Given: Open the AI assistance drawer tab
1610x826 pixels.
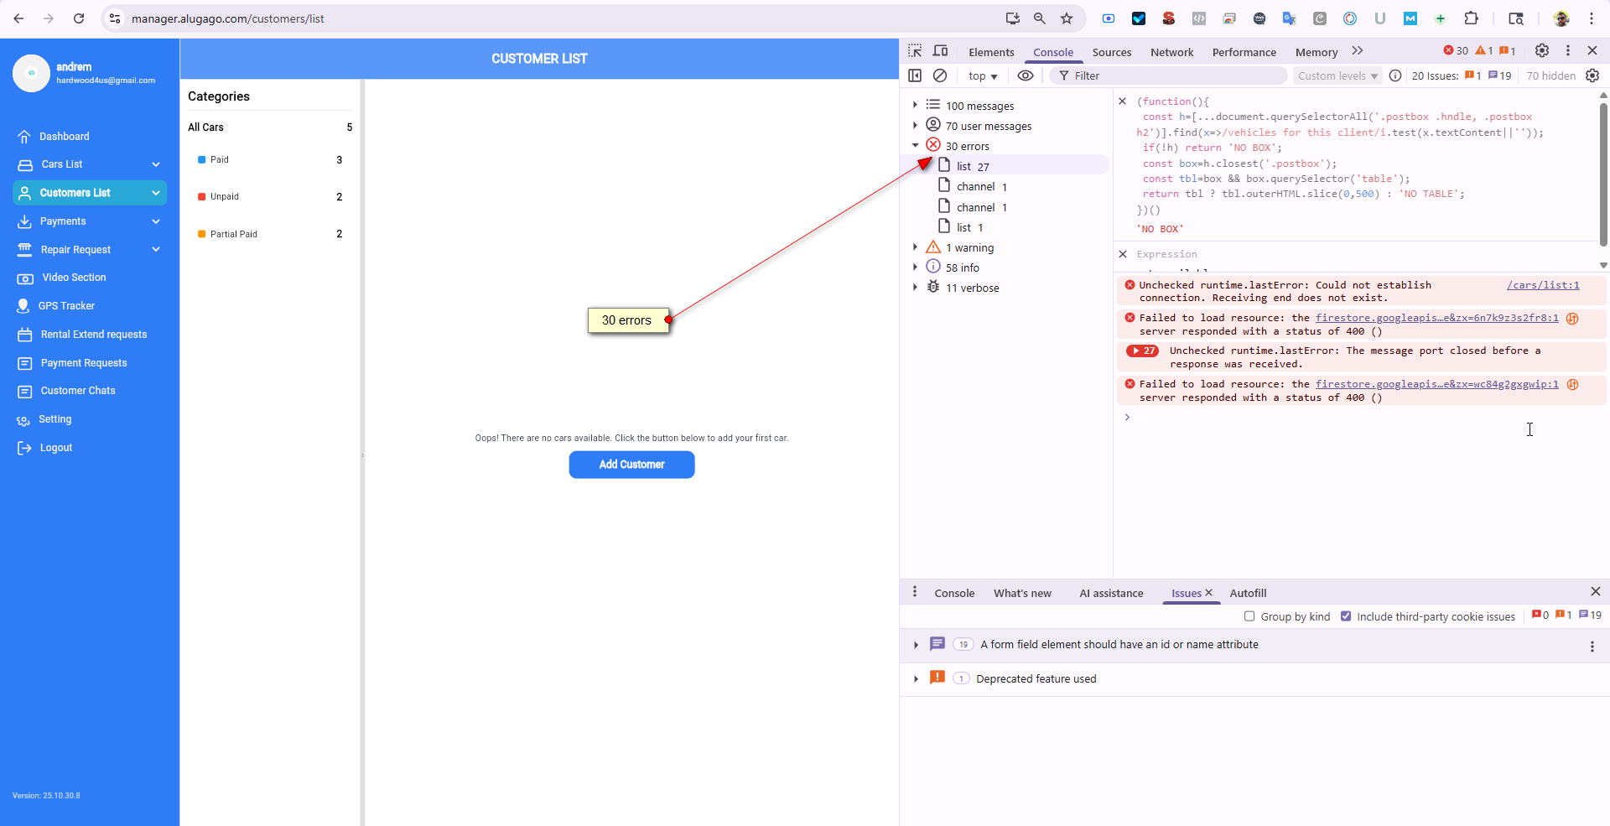Looking at the screenshot, I should (x=1111, y=593).
